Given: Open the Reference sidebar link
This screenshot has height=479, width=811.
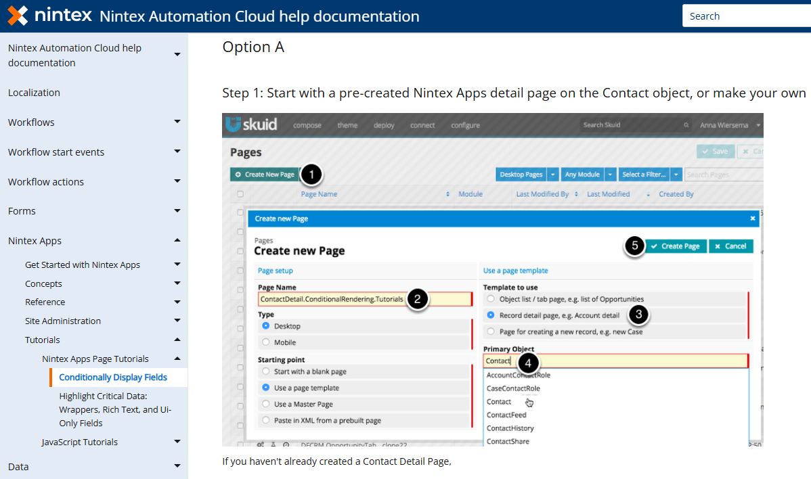Looking at the screenshot, I should [x=45, y=302].
